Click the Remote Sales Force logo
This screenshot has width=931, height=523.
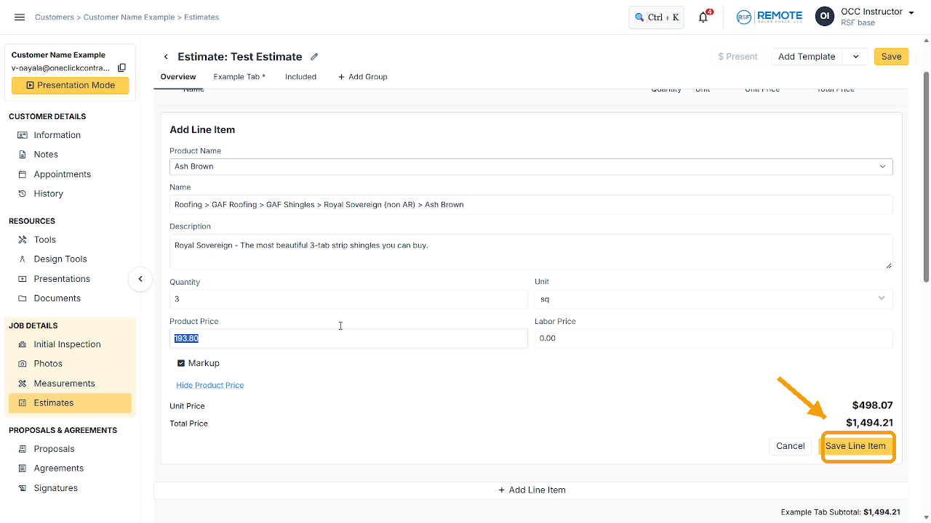[769, 17]
